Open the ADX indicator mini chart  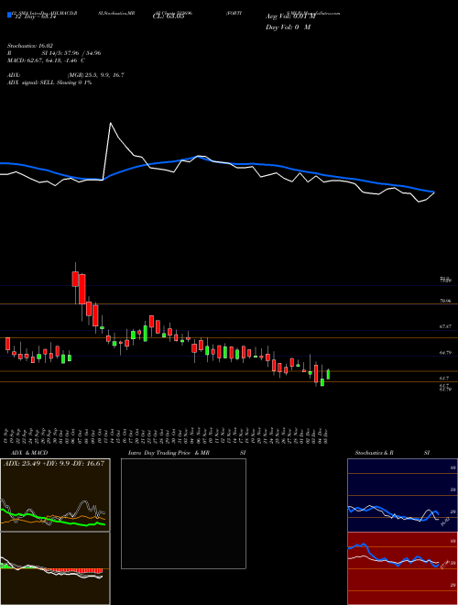click(x=55, y=495)
